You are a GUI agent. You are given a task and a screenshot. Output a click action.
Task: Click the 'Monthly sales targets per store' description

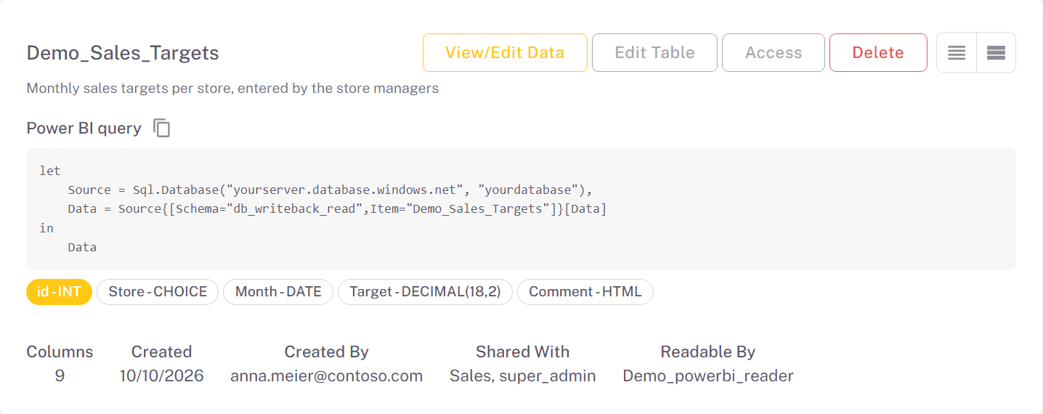click(x=232, y=89)
